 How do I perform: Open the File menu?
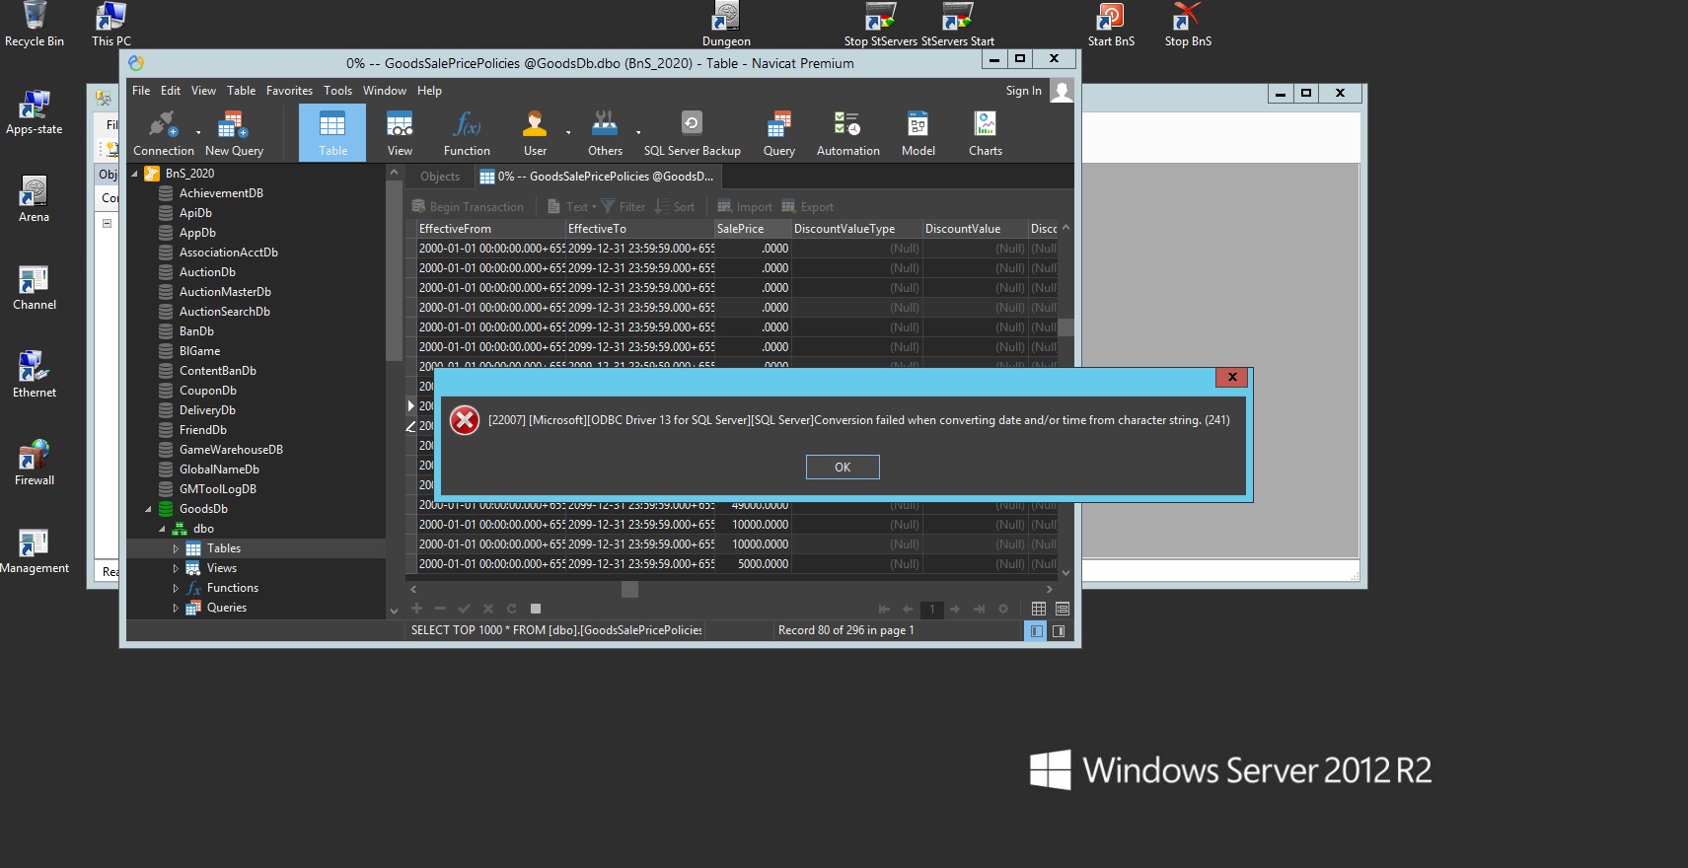141,91
